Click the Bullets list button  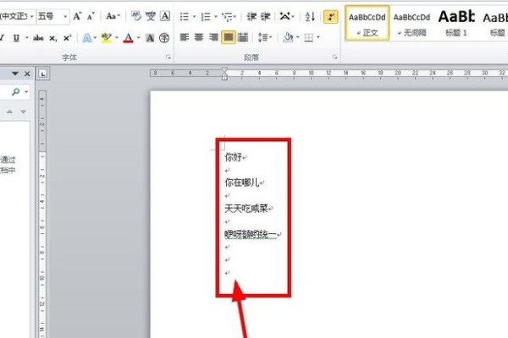click(x=185, y=17)
